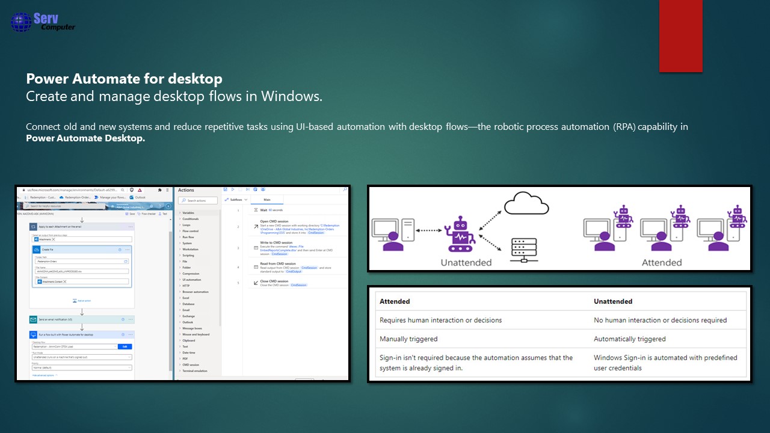Select the Open CMD session arrow icon
The height and width of the screenshot is (433, 770).
[256, 227]
